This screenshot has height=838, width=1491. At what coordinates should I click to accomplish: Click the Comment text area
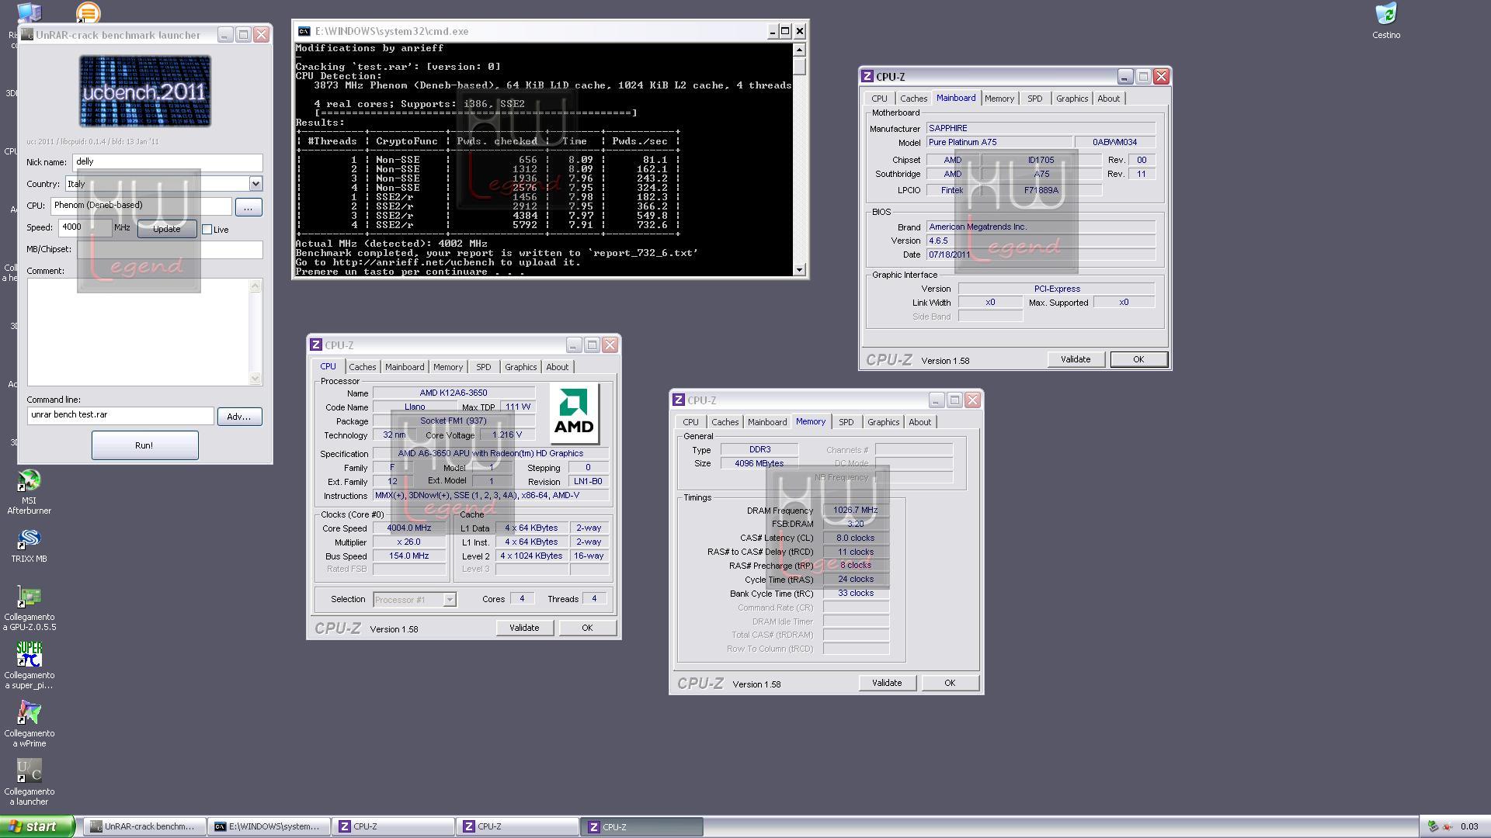(x=138, y=332)
